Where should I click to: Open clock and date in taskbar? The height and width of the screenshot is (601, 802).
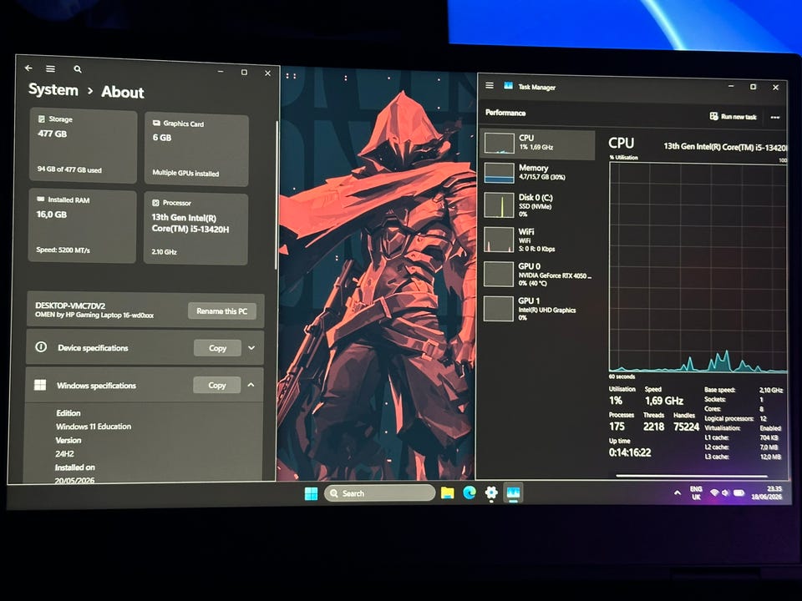point(766,492)
